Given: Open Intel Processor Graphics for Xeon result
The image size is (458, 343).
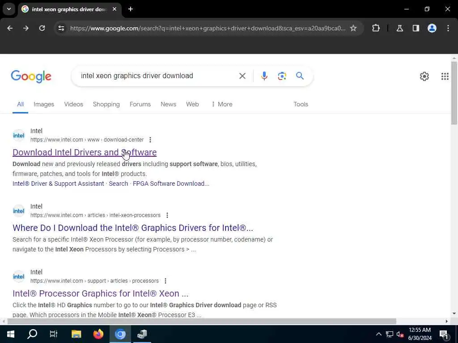Looking at the screenshot, I should 101,293.
